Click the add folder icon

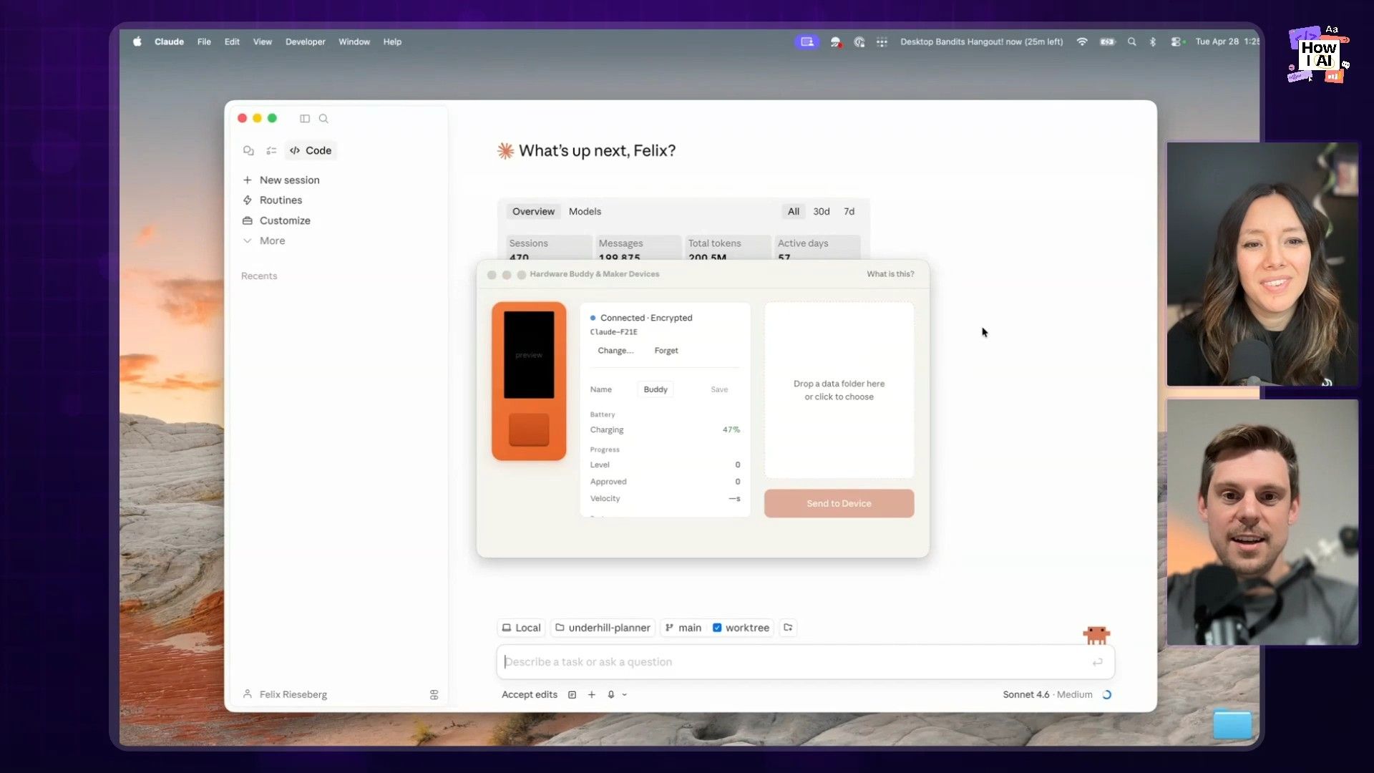click(x=788, y=628)
